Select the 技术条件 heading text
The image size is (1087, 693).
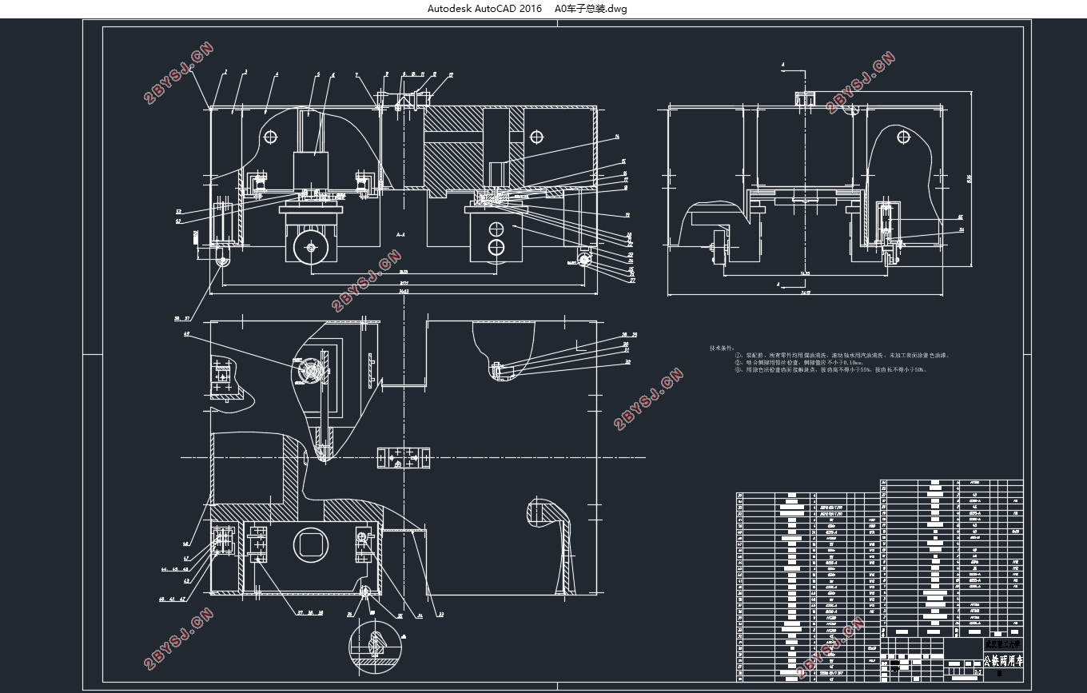(722, 348)
